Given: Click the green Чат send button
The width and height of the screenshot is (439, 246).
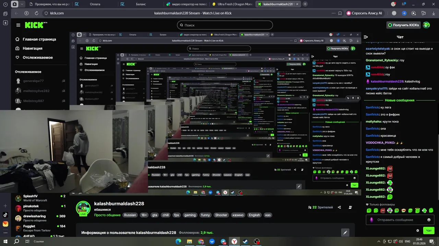Looking at the screenshot, I should [429, 231].
